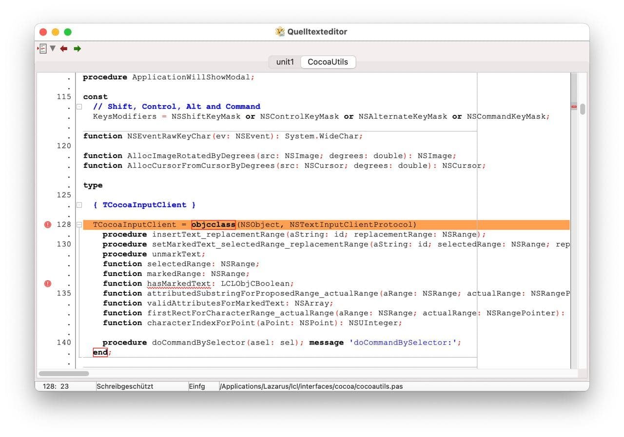The width and height of the screenshot is (624, 437).
Task: Click the KeysModifiers constant name
Action: click(125, 116)
